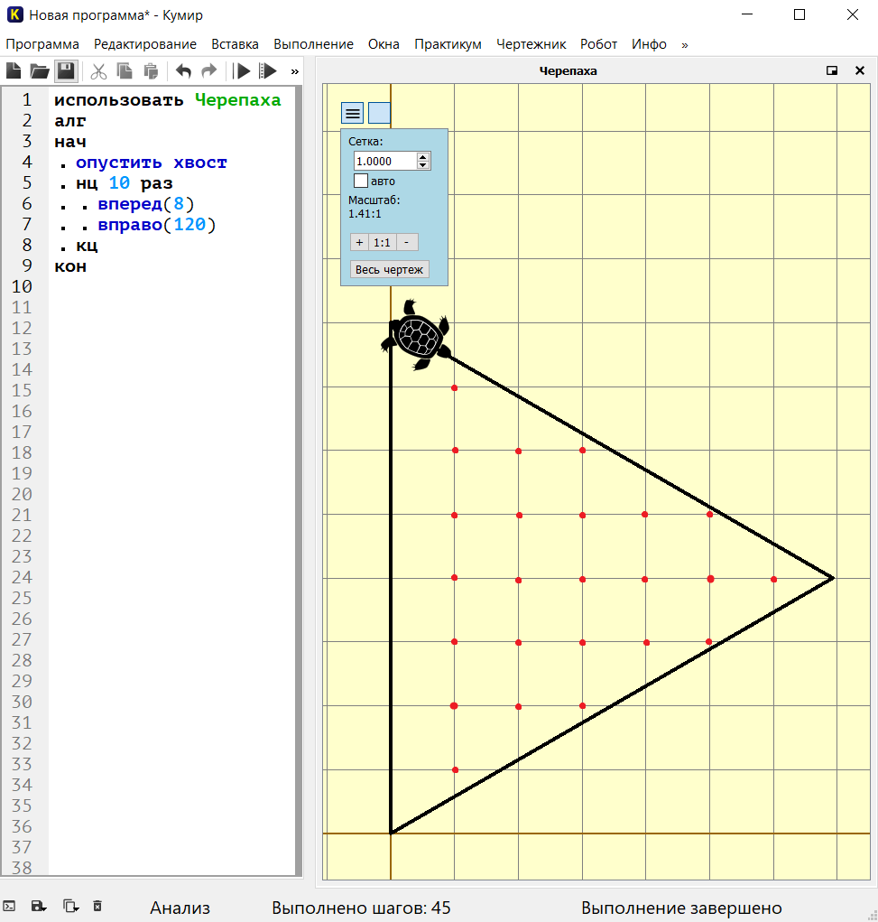Reset zoom with the 1:1 button
This screenshot has width=878, height=922.
[x=382, y=242]
